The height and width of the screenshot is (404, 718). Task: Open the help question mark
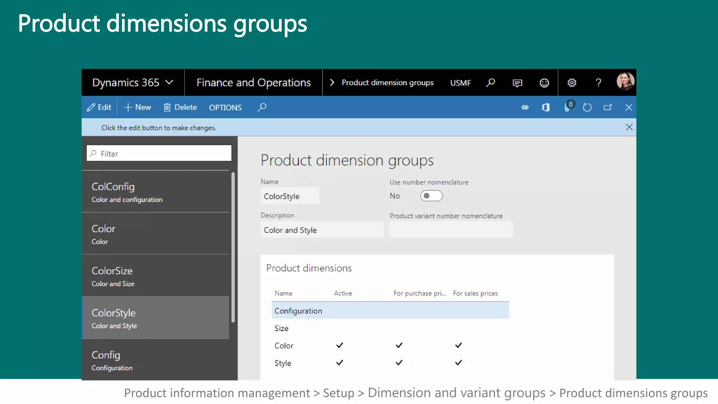598,83
